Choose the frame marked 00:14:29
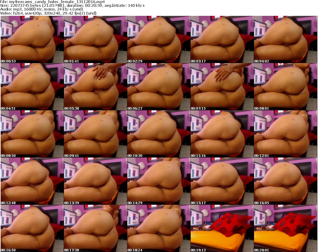This screenshot has height=252, width=318. pyautogui.click(x=159, y=181)
